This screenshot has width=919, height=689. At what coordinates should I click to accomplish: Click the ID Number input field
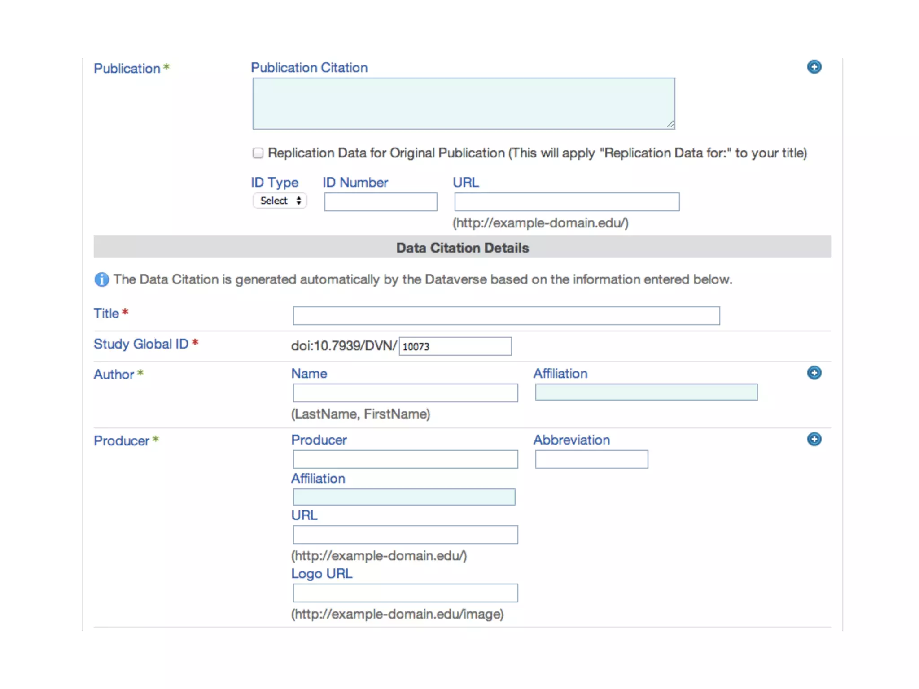(x=381, y=202)
